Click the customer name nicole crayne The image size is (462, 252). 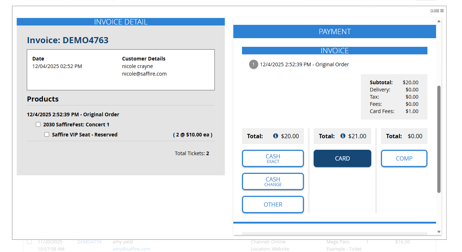coord(138,66)
